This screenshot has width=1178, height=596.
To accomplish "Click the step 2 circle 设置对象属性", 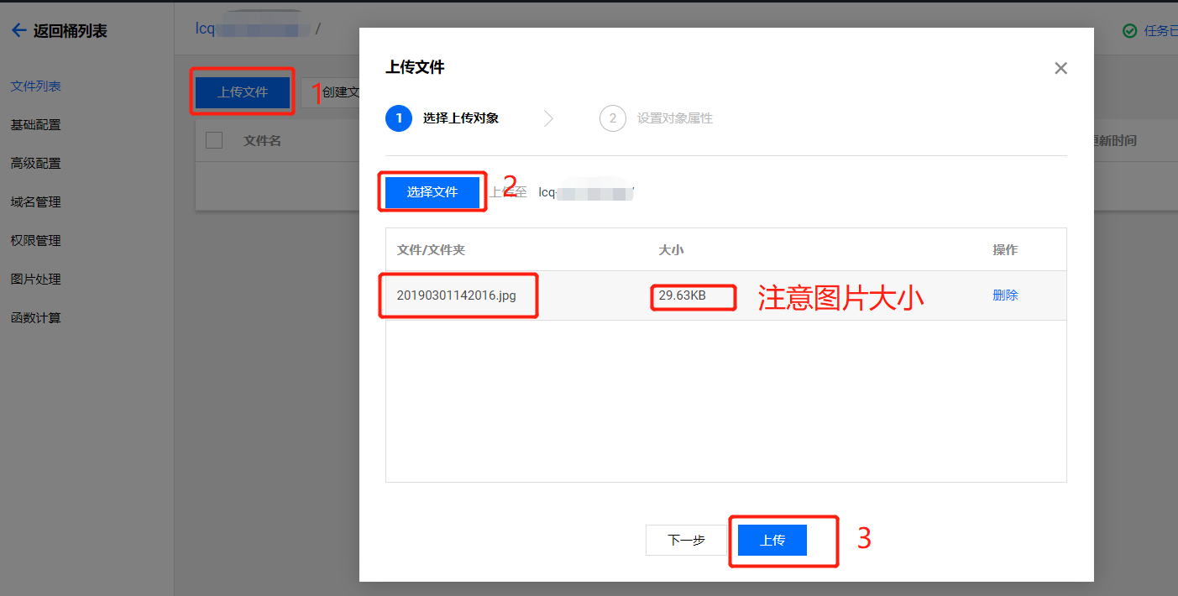I will [x=614, y=118].
